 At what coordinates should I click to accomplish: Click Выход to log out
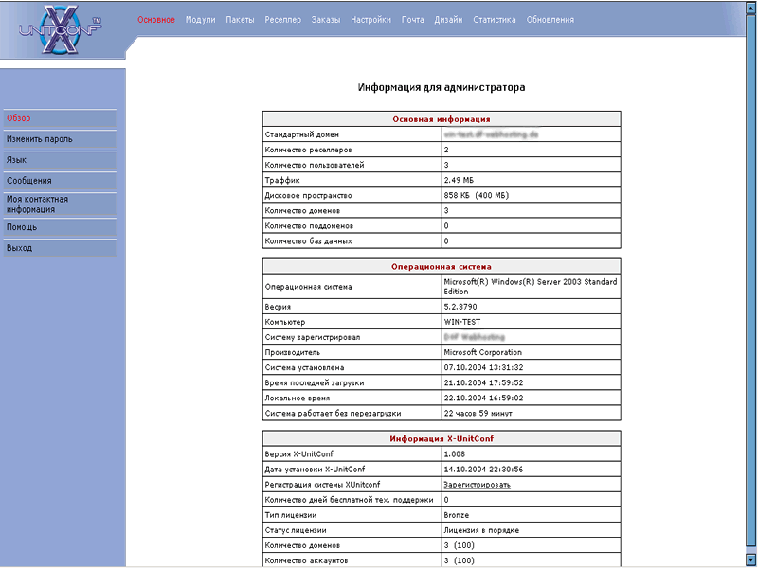click(x=60, y=248)
